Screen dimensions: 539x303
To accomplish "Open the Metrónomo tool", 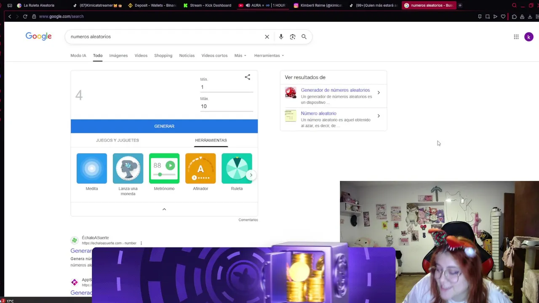I will [164, 172].
